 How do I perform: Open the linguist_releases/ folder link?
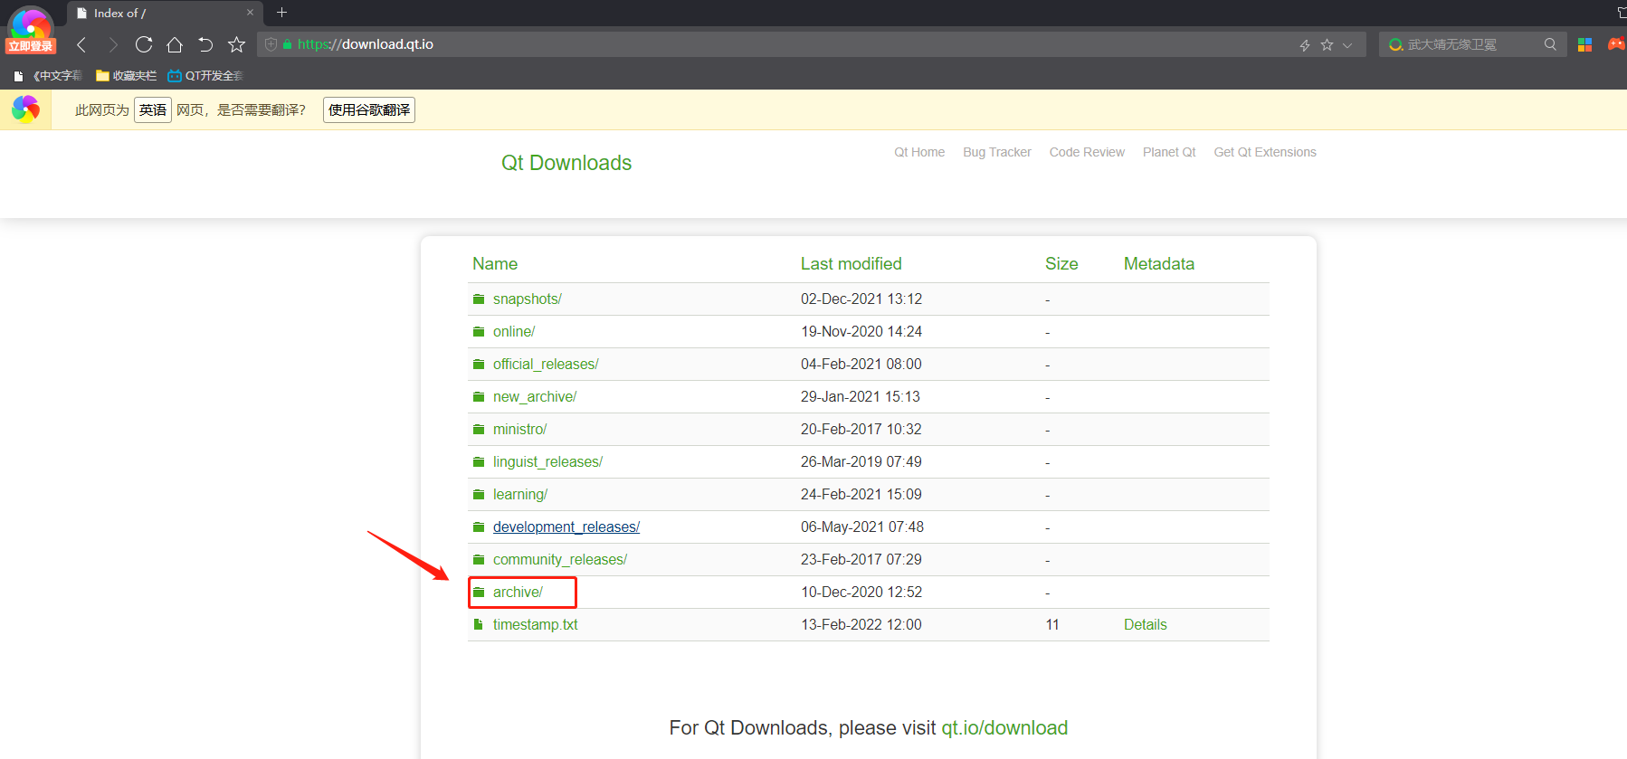click(x=547, y=462)
